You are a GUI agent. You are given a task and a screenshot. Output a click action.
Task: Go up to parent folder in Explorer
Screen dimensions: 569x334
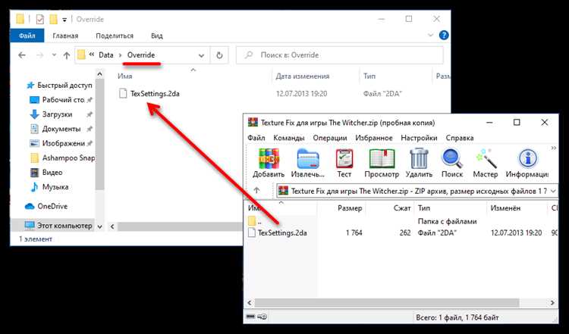click(x=67, y=55)
